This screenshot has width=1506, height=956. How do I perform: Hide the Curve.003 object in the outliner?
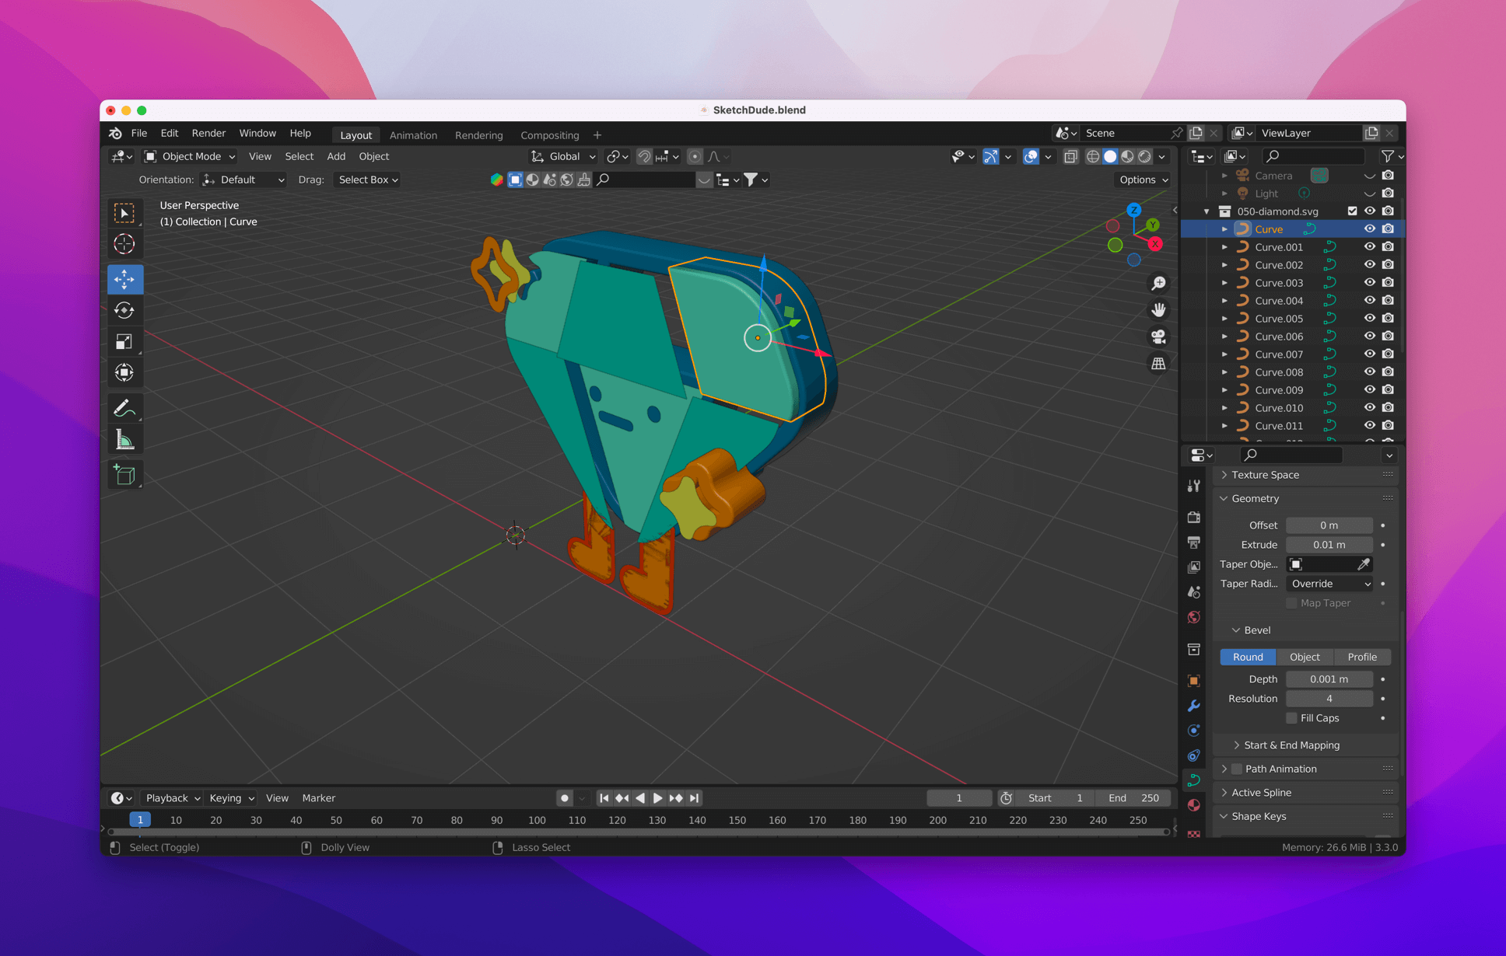pos(1370,282)
